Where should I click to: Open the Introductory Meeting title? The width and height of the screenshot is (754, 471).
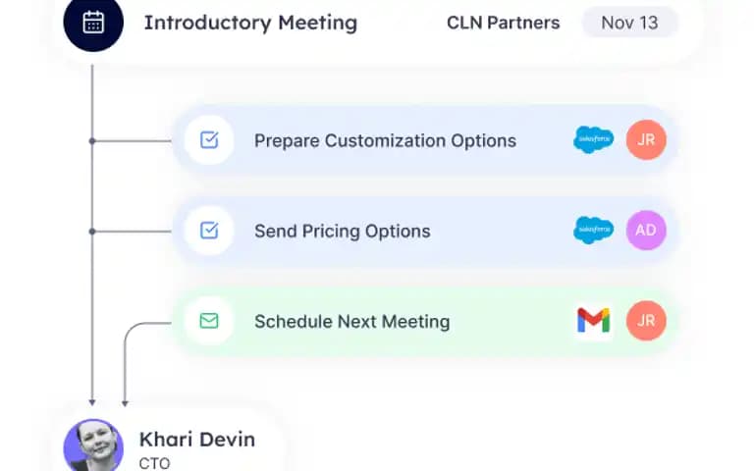[250, 24]
